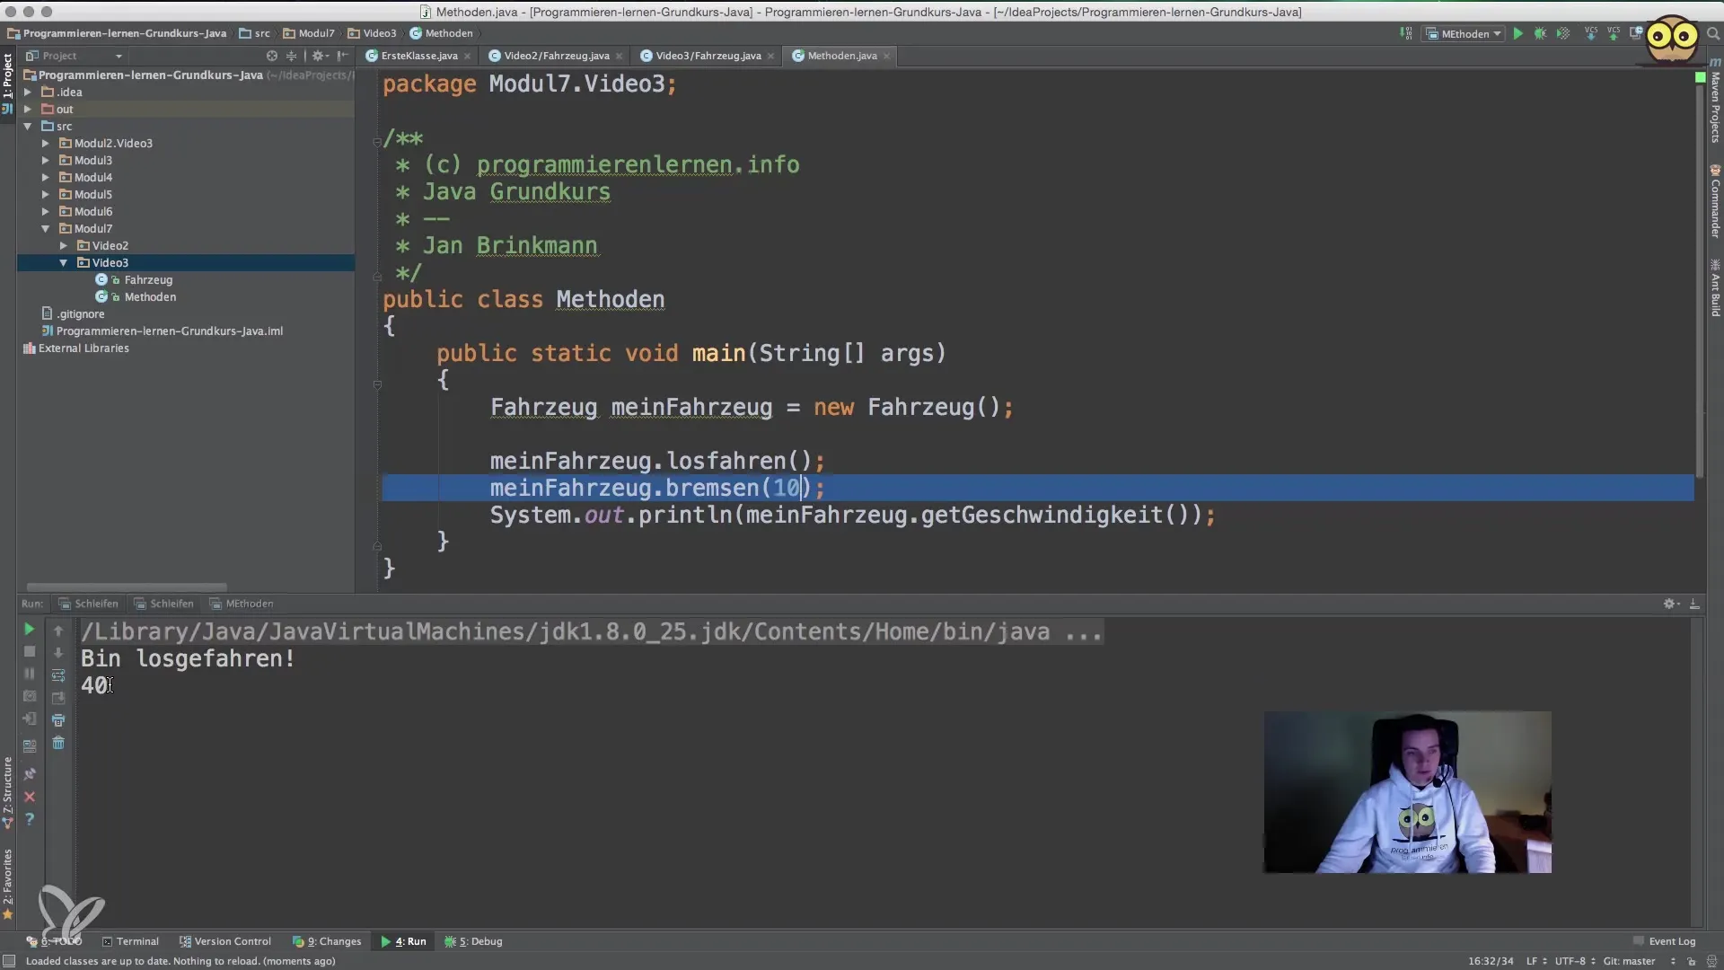Clear run console with the trash icon
The image size is (1724, 970).
(58, 743)
